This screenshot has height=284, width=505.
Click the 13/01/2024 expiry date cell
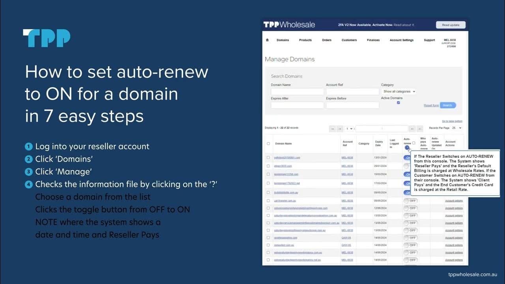[380, 158]
